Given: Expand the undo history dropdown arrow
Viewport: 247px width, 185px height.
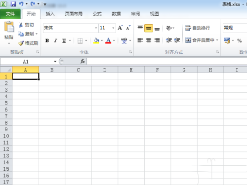Looking at the screenshot, I should tap(27, 4).
